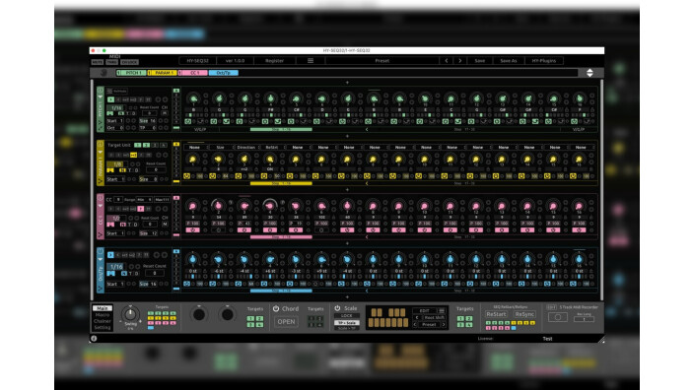This screenshot has width=694, height=390.
Task: Select the PITCH 1 track tab
Action: 131,73
